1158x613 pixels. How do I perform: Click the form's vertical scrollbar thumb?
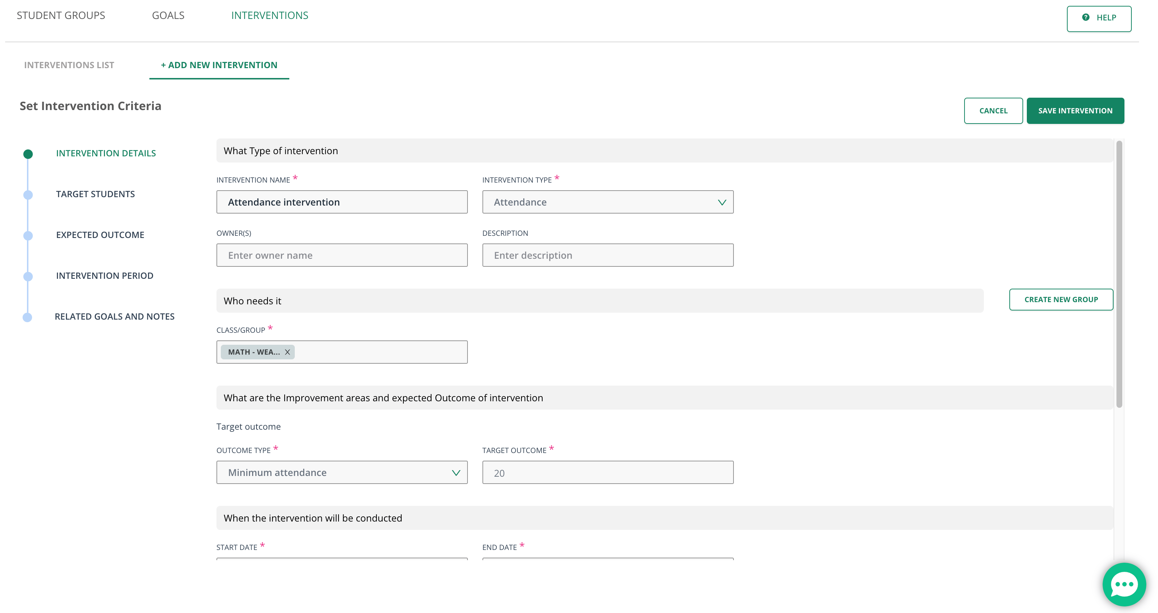[1119, 274]
